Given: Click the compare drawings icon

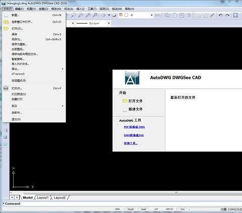Looking at the screenshot, I should [x=167, y=15].
